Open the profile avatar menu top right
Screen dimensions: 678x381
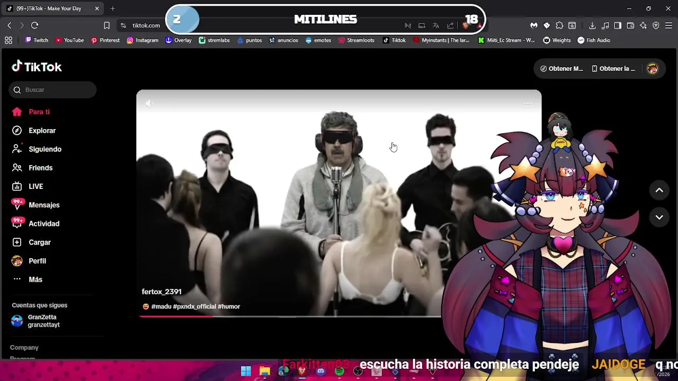(653, 69)
